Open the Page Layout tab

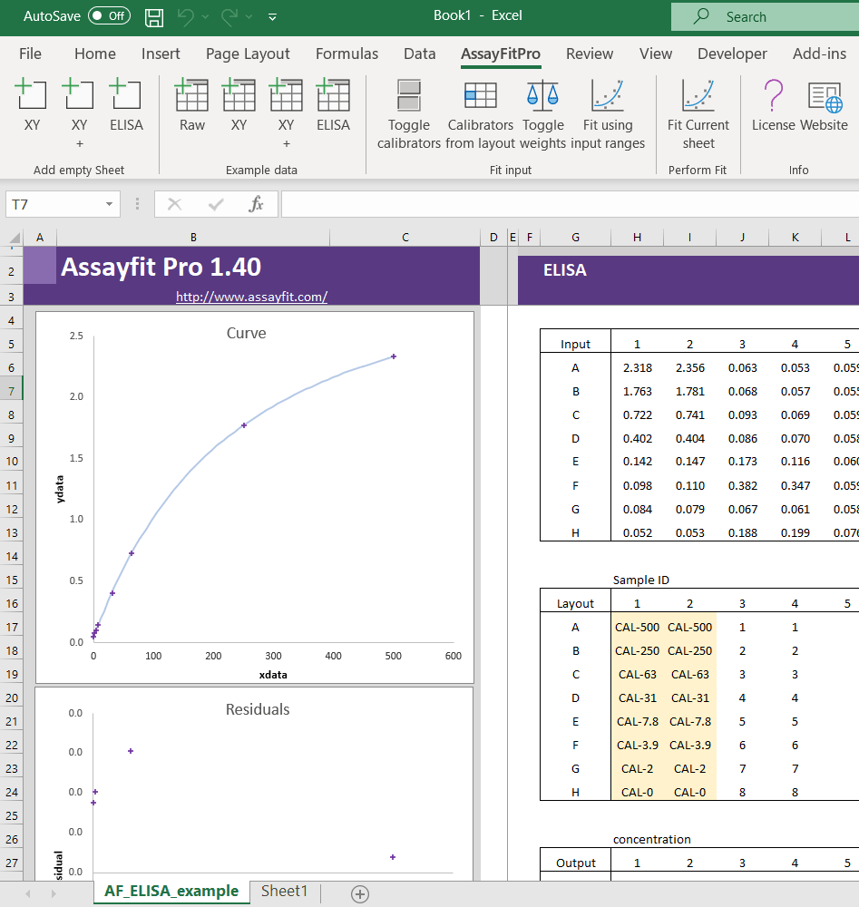tap(248, 54)
